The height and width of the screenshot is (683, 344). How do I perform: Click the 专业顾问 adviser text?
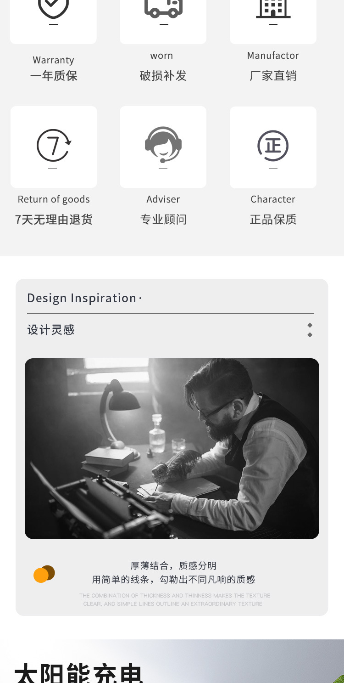pyautogui.click(x=163, y=220)
